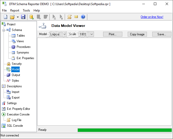Open the Execution Console
173x139 pixels.
pos(18,114)
